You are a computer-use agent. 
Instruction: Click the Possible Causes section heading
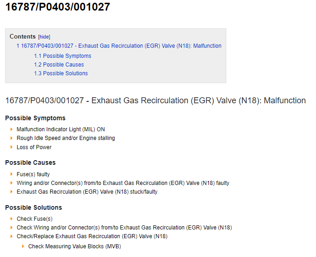[30, 162]
